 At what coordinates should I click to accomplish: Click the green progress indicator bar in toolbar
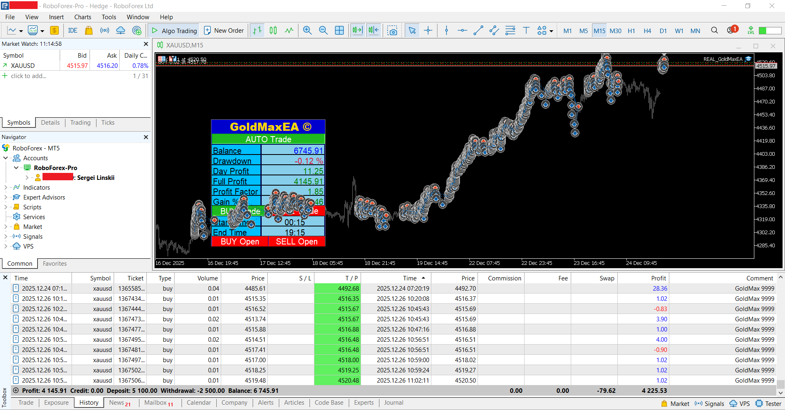(770, 31)
